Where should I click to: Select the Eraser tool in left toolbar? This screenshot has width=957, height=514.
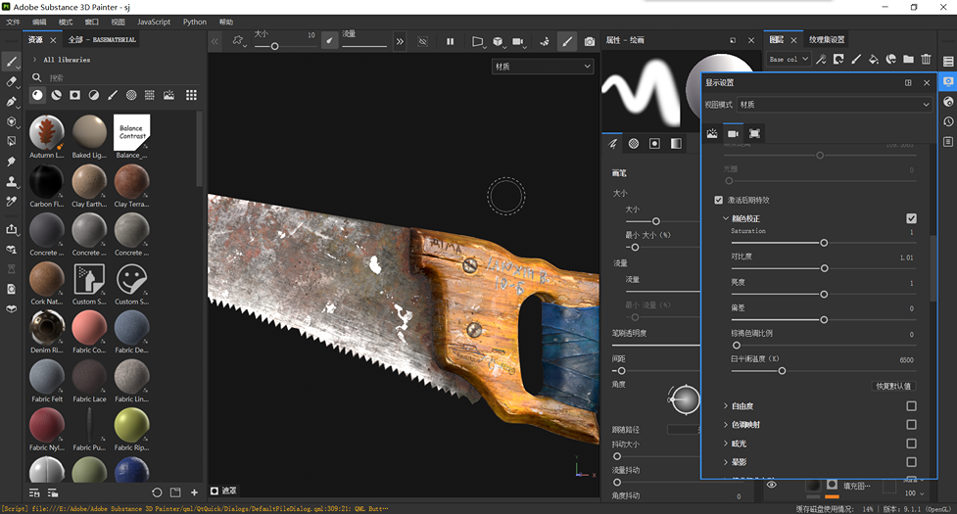12,81
